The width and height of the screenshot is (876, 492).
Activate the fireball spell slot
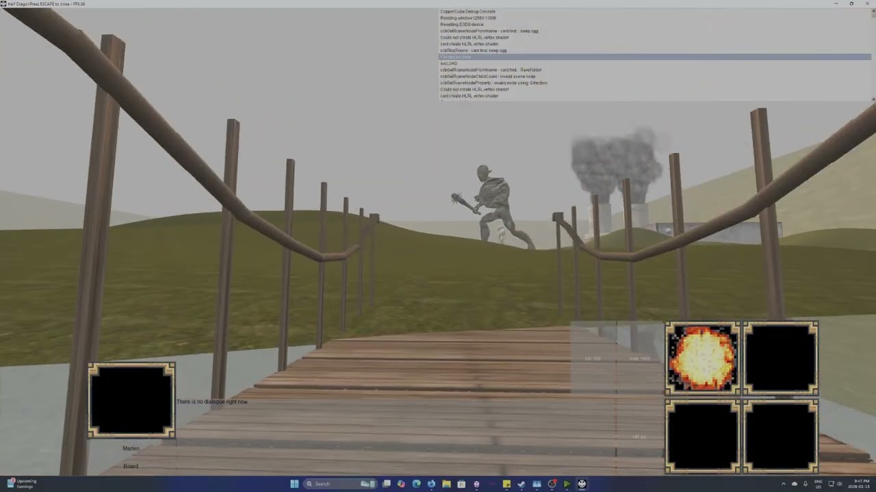click(x=702, y=358)
